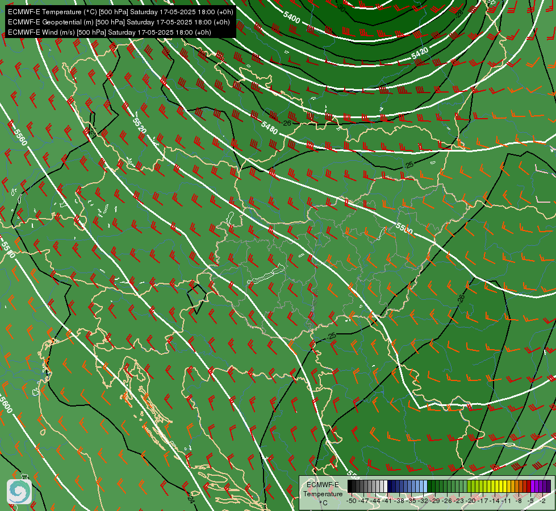Click the ECMWF-E Geopotential (m) title line

tap(119, 22)
